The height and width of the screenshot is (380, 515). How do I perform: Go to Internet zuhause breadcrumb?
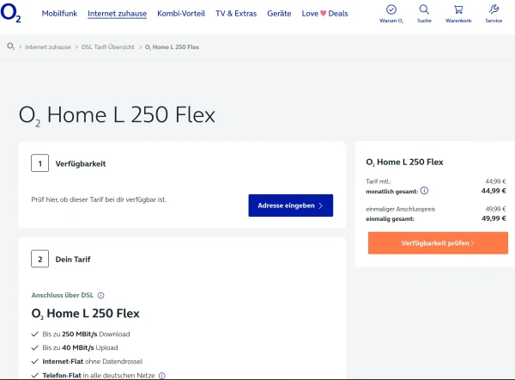tap(48, 47)
